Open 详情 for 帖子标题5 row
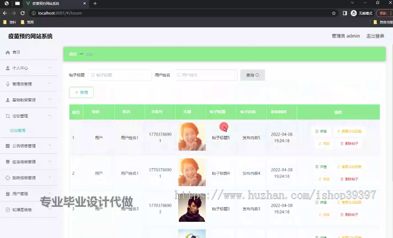393x238 pixels. [321, 131]
